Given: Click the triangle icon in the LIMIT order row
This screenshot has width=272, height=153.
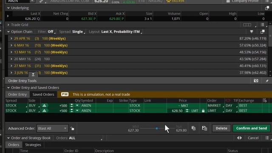Looking at the screenshot, I should click(x=45, y=110).
